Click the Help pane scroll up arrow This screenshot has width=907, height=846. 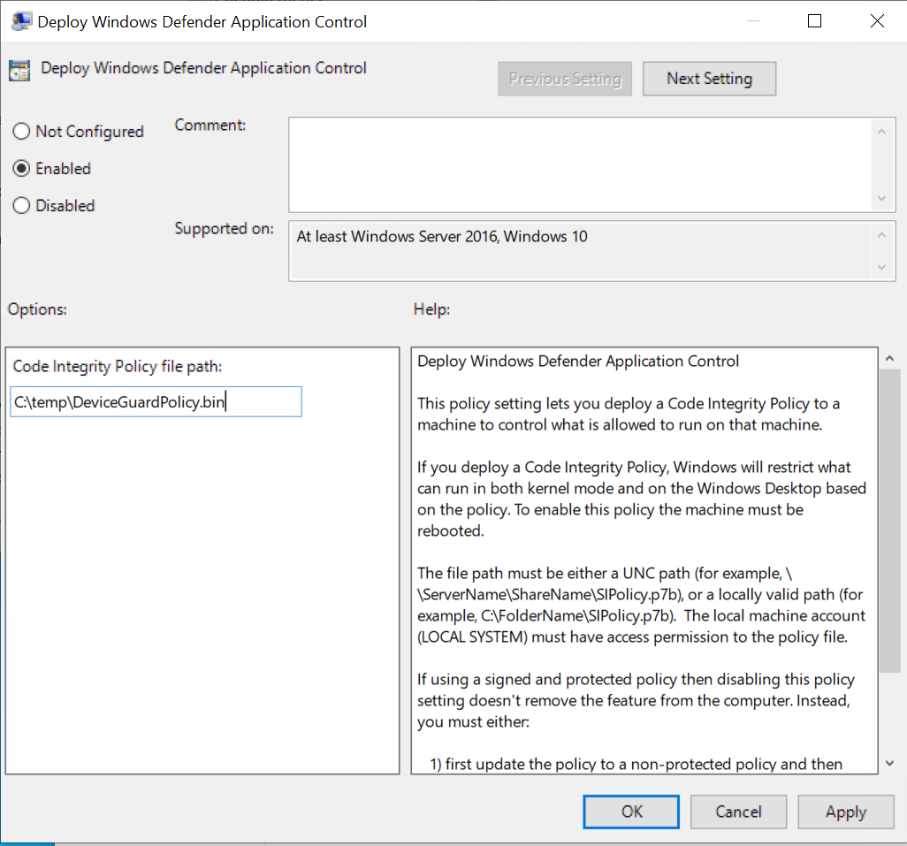(x=889, y=358)
